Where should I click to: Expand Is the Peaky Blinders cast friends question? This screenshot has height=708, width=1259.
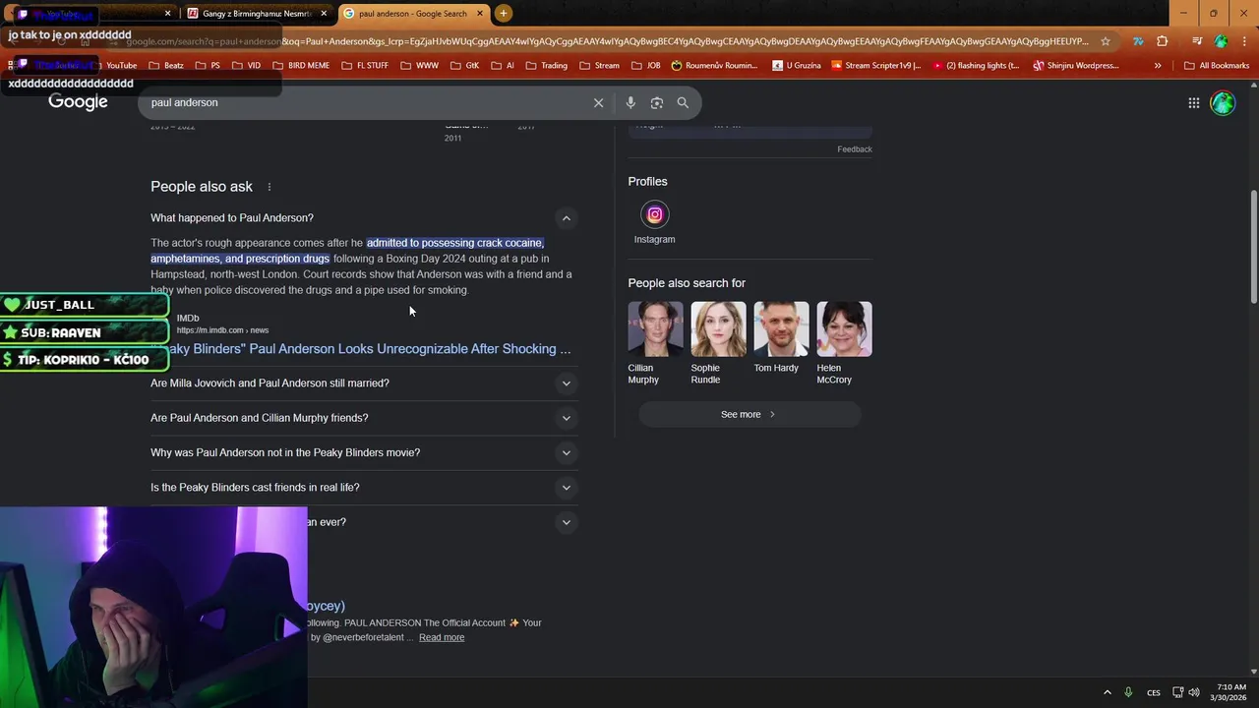[x=566, y=488]
